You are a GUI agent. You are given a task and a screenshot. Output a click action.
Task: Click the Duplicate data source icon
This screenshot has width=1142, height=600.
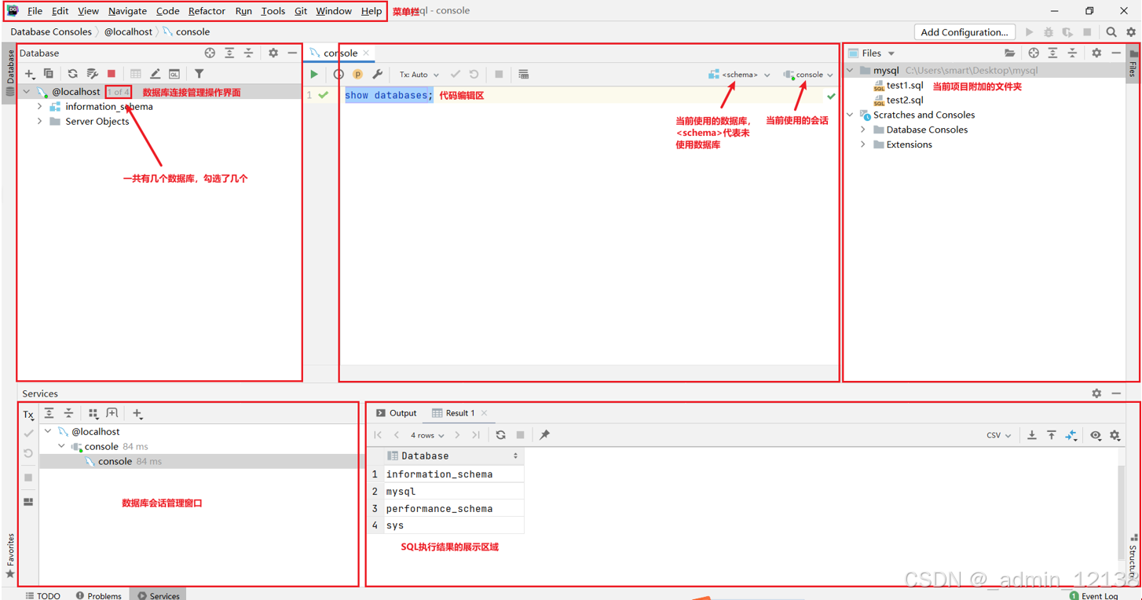click(48, 74)
